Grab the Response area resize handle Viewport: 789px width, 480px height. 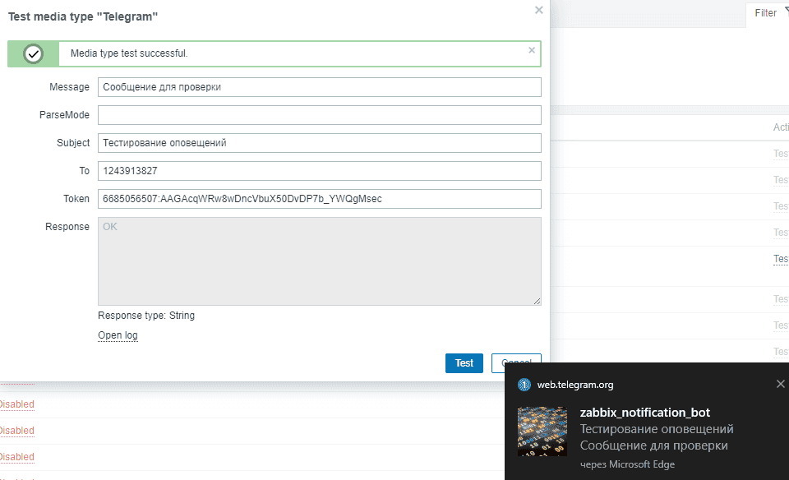(x=537, y=301)
